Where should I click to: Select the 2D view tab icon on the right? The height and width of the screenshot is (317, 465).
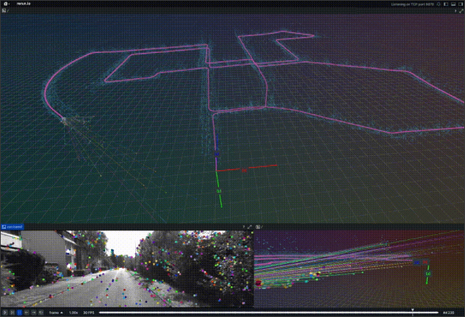(259, 227)
